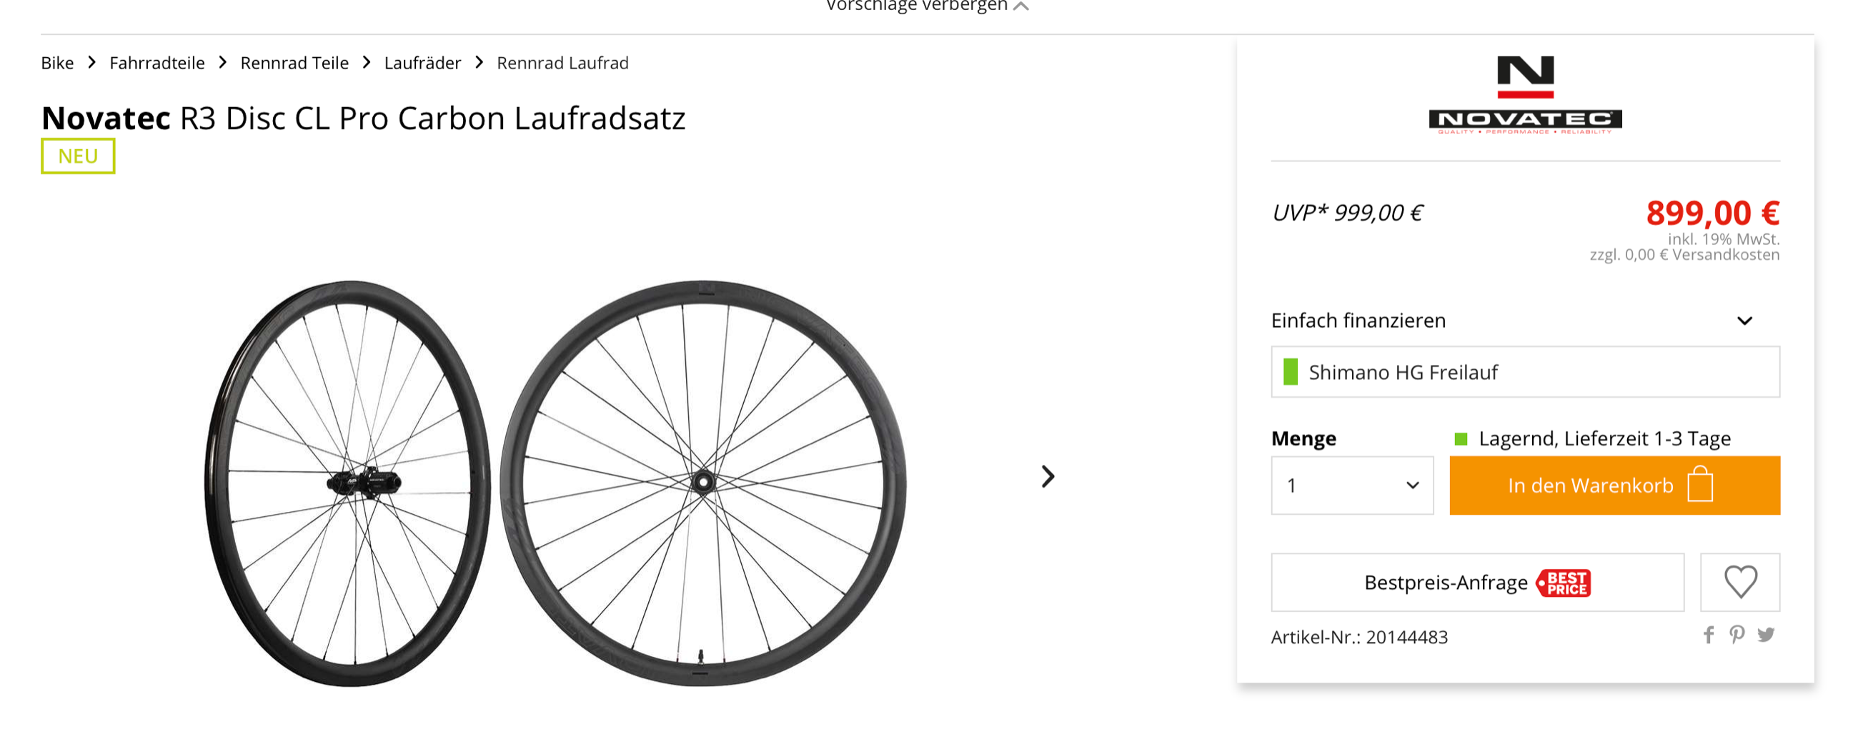Click the carbon wheelset product image

(555, 481)
